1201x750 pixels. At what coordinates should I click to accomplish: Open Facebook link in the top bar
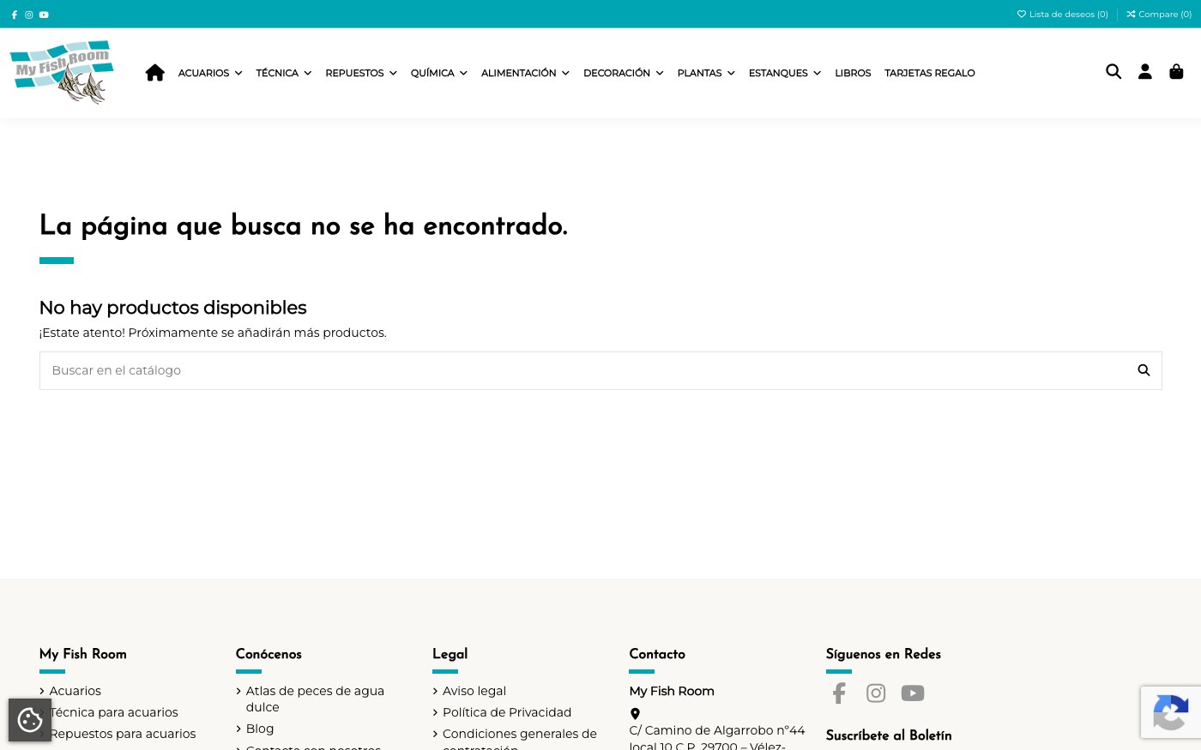[15, 15]
